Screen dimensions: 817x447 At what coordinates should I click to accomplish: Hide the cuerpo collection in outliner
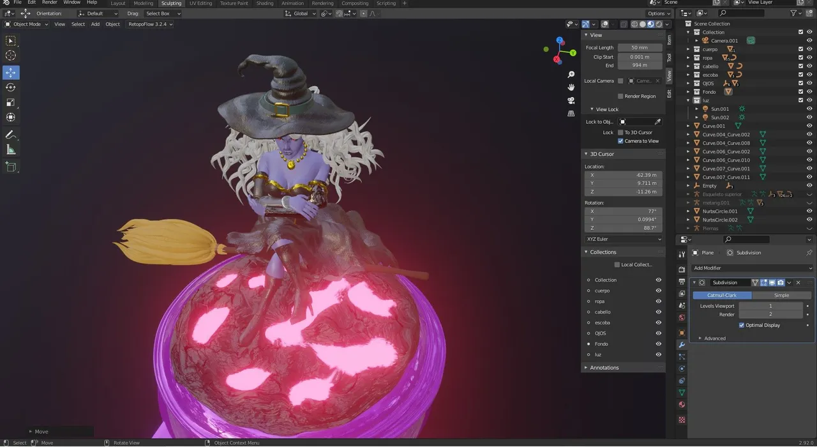point(809,49)
